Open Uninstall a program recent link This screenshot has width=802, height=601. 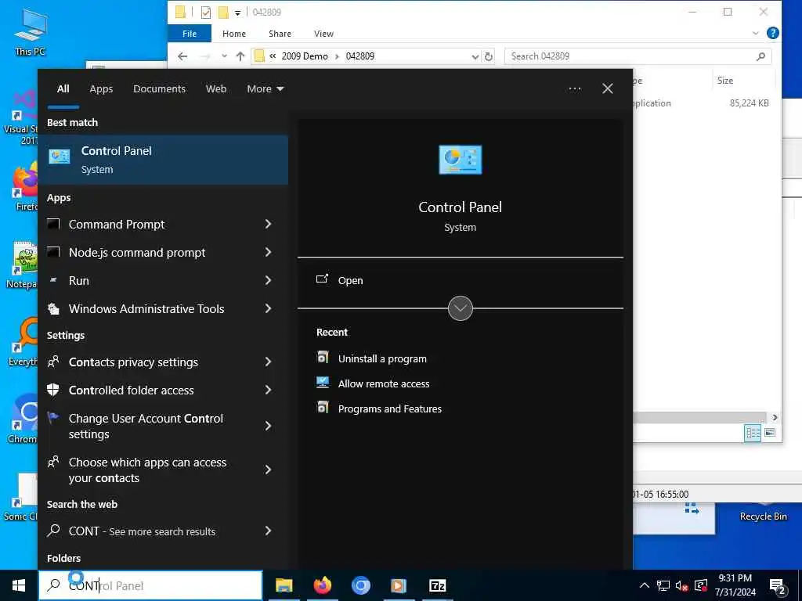(382, 358)
